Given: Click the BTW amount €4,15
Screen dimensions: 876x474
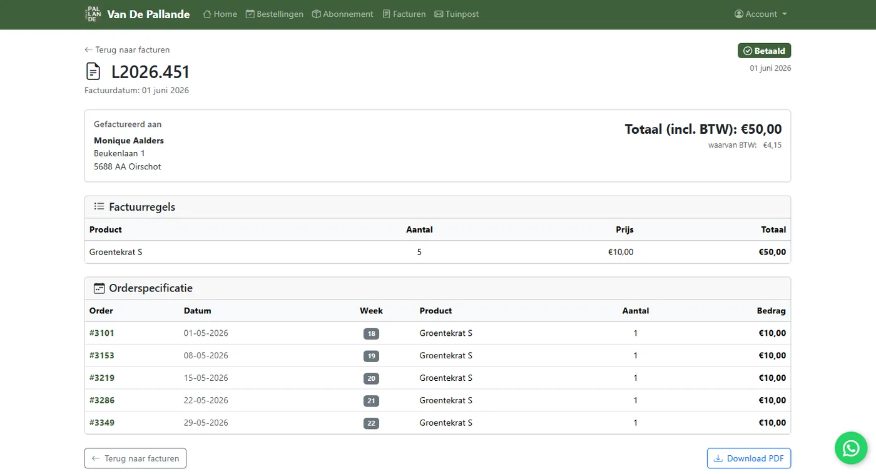Looking at the screenshot, I should pos(772,145).
